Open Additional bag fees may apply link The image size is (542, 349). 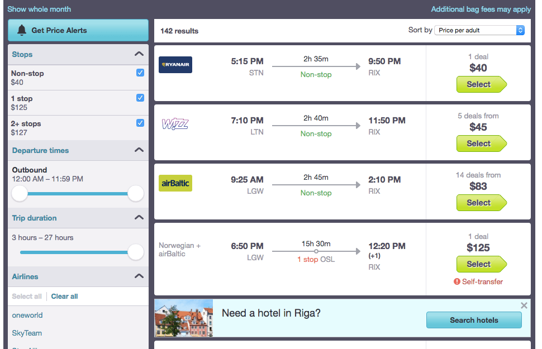(x=481, y=9)
